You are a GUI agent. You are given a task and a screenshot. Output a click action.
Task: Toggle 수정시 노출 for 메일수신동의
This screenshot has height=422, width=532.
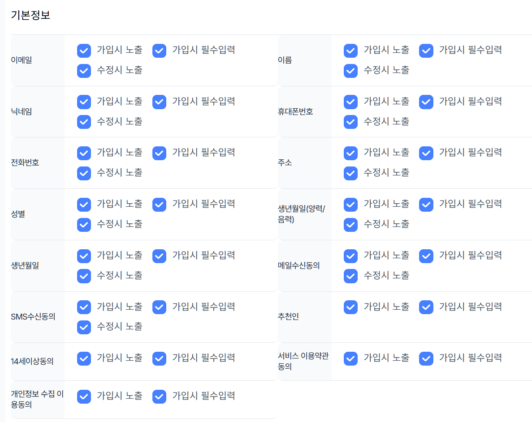(x=350, y=276)
